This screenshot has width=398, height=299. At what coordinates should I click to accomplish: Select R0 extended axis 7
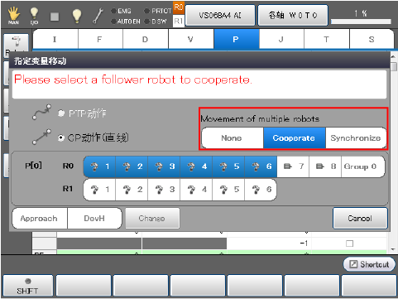click(293, 166)
